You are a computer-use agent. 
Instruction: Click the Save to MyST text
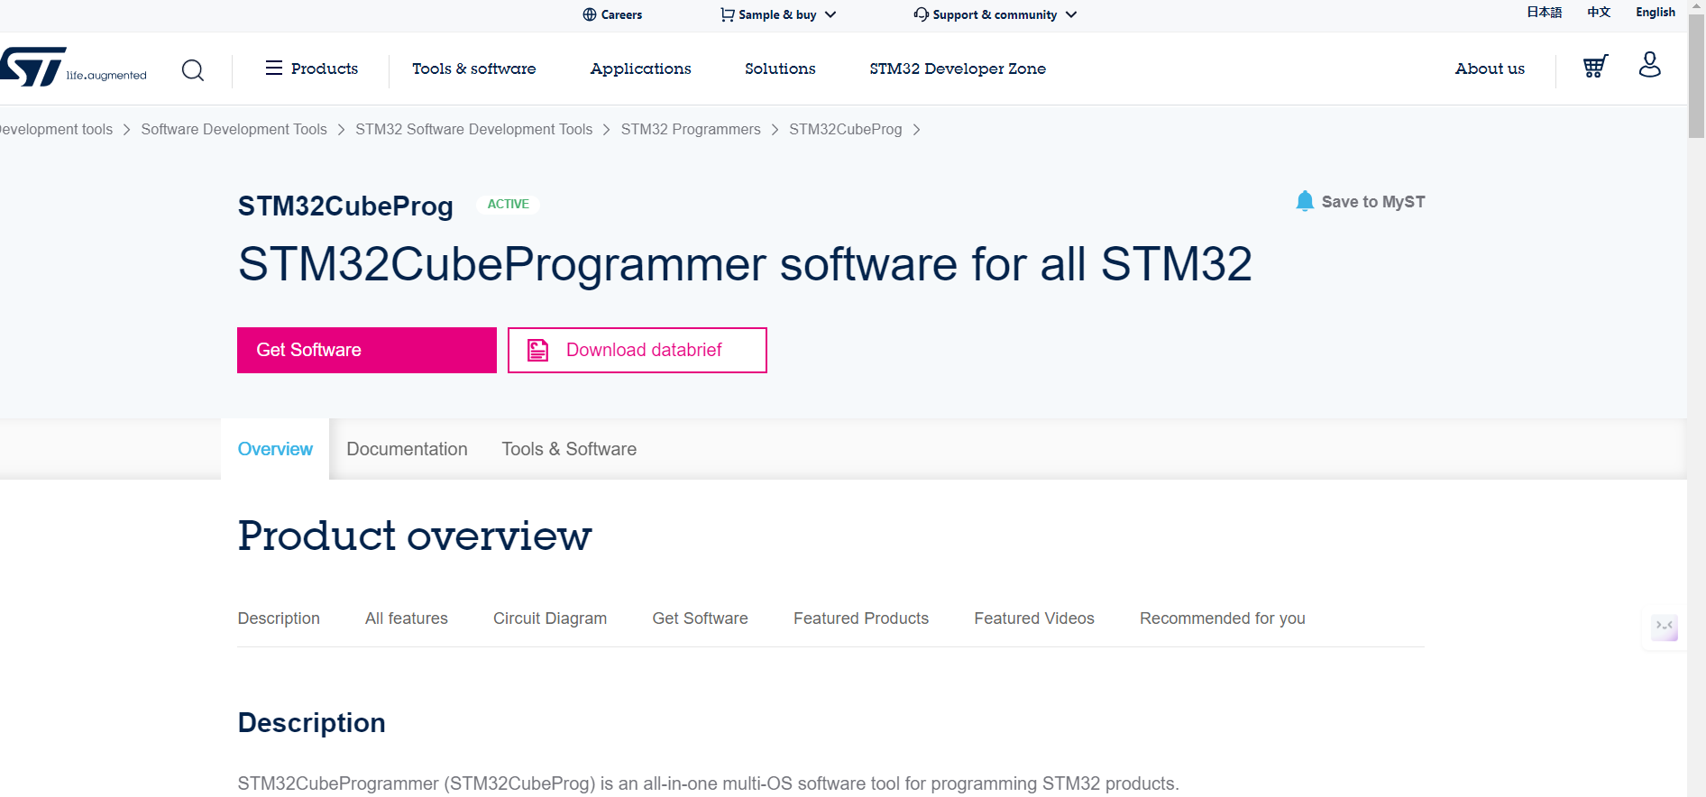[x=1373, y=202]
